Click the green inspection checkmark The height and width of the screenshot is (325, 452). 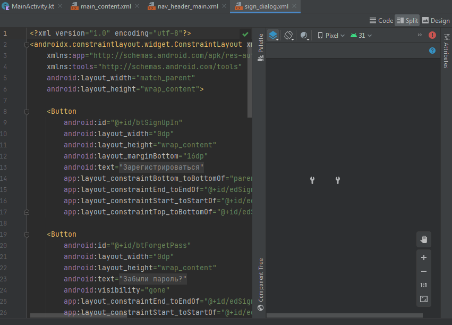coord(245,35)
